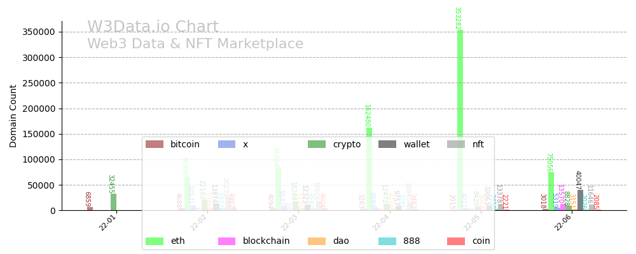This screenshot has width=636, height=254.
Task: Click the W3Data.io Chart title text
Action: [153, 27]
